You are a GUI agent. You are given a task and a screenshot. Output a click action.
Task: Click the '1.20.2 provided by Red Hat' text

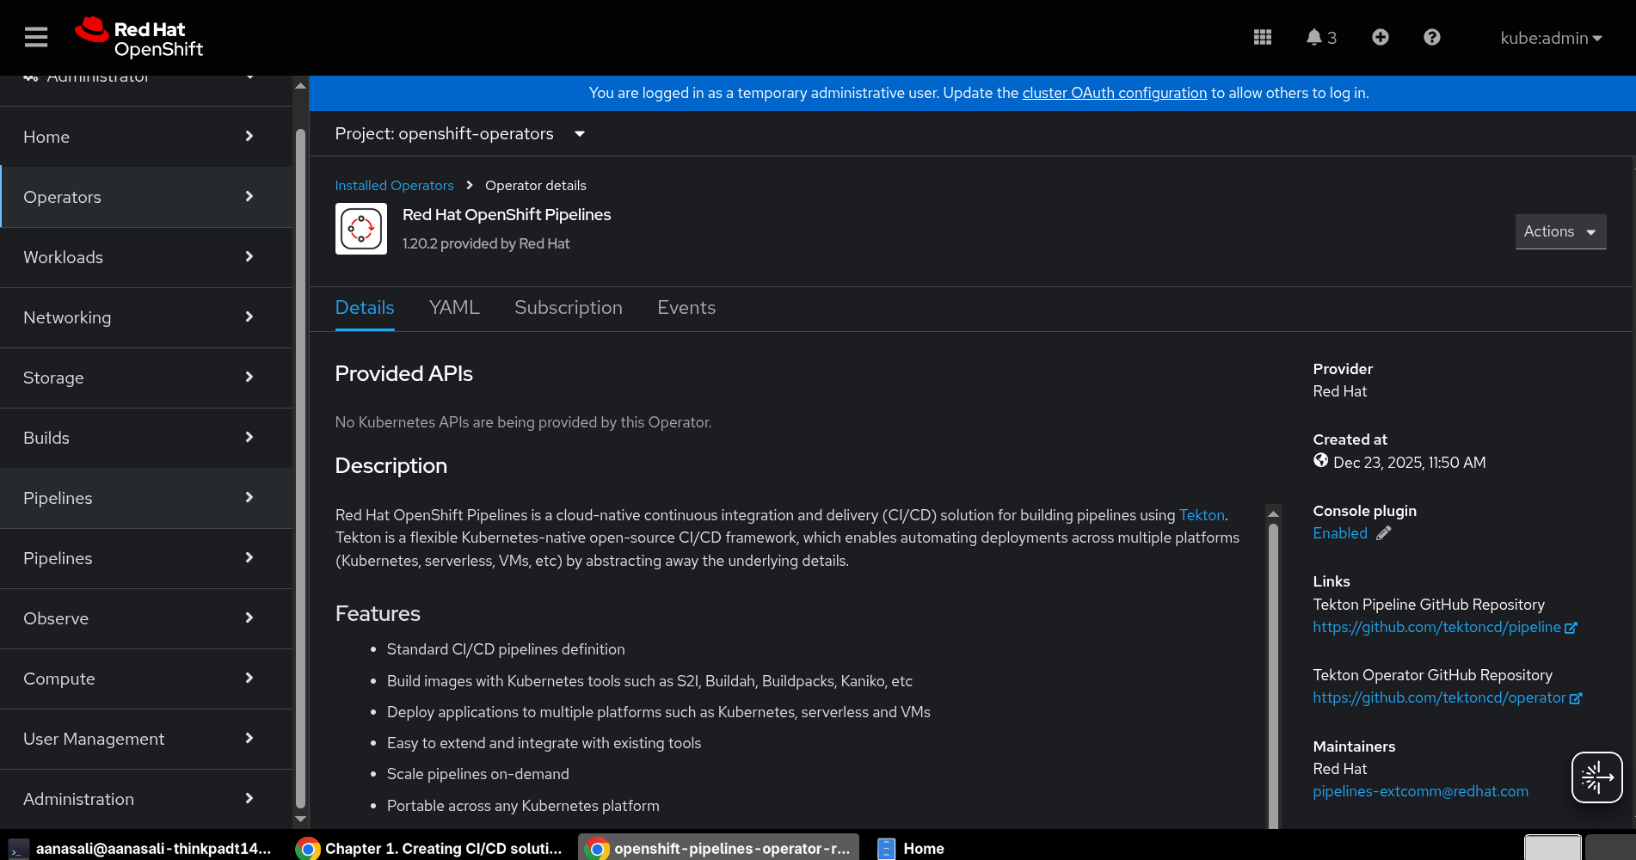pos(486,244)
